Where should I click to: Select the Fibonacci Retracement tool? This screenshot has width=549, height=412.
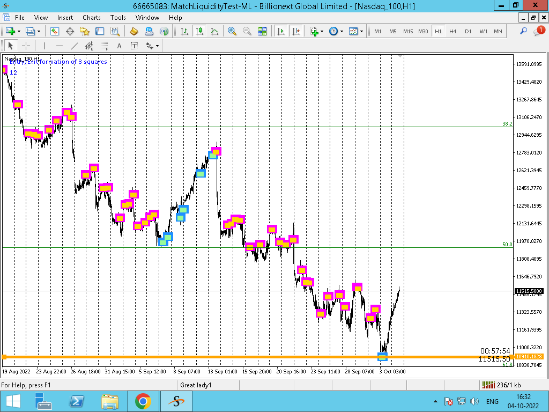(105, 46)
